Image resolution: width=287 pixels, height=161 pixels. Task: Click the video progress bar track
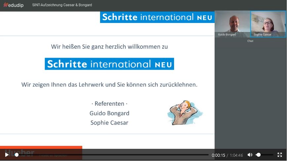coord(112,155)
